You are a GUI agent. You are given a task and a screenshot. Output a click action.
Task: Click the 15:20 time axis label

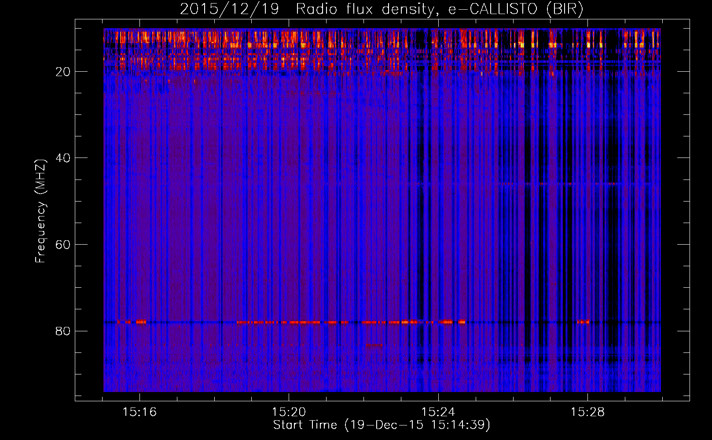pos(289,412)
